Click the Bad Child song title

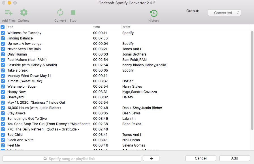click(x=15, y=134)
